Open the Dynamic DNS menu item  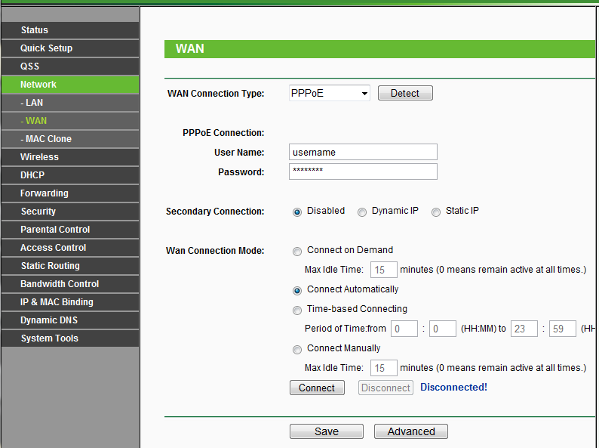pyautogui.click(x=70, y=320)
